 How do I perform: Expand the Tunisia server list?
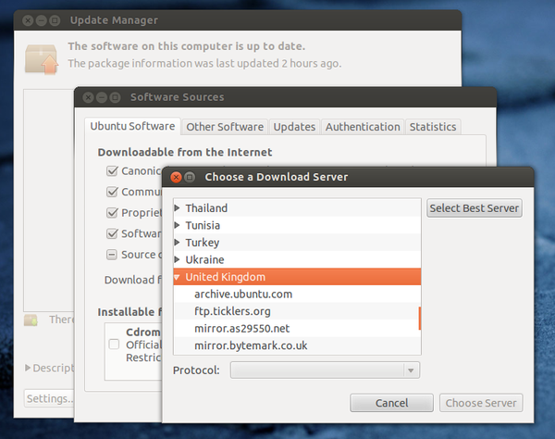178,225
